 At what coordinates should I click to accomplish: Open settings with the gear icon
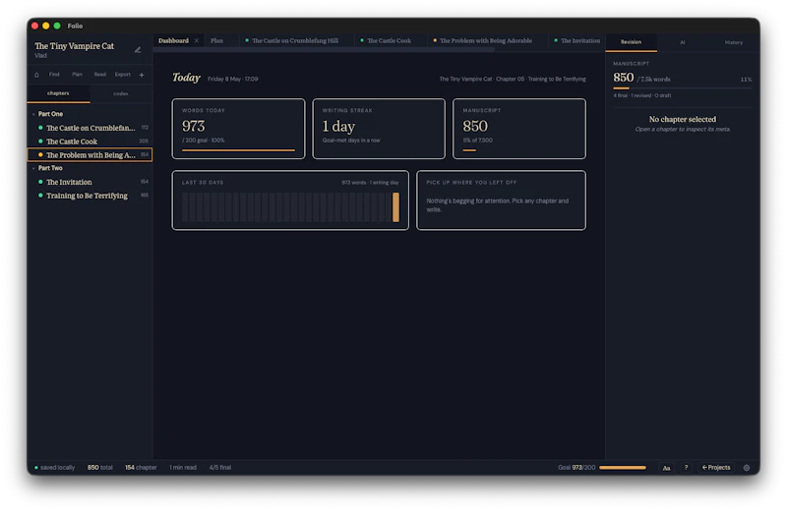(x=747, y=468)
